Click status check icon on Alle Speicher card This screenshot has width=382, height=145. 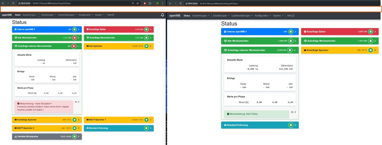146,46
